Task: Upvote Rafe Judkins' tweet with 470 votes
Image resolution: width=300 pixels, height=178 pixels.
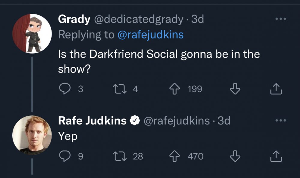Action: coord(175,156)
